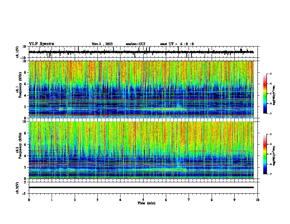
Task: Click time axis tick label "3"
Action: [97, 200]
